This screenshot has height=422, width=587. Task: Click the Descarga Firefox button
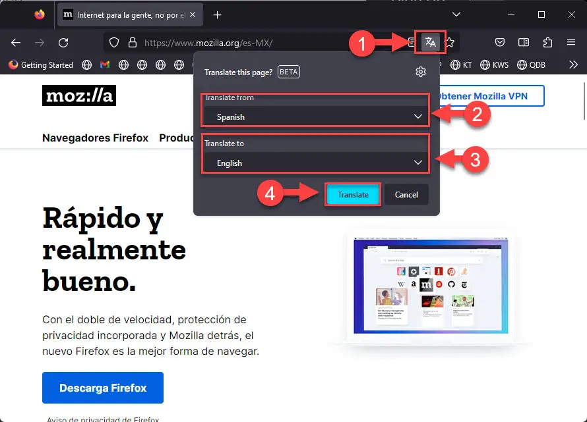point(103,388)
